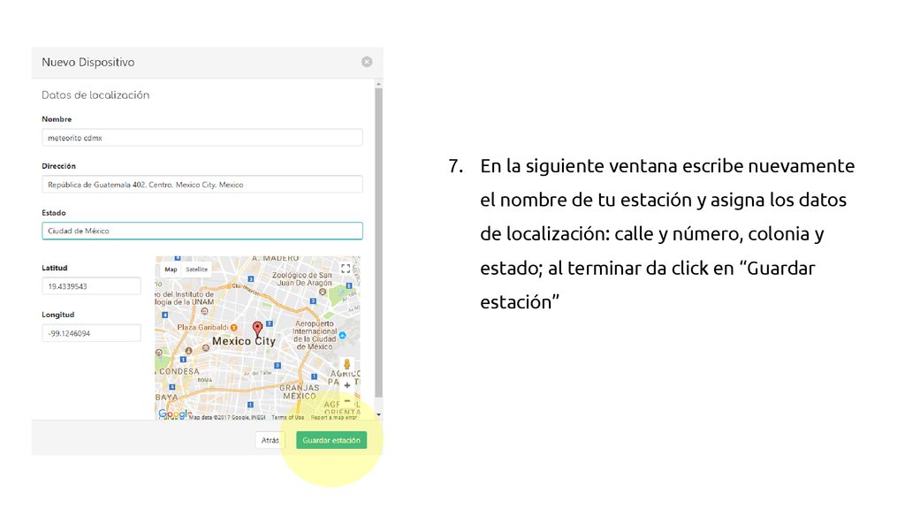
Task: Zoom in on the map with plus
Action: 346,385
